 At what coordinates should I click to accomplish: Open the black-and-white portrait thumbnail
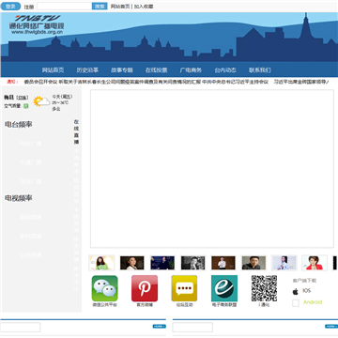pyautogui.click(x=192, y=263)
